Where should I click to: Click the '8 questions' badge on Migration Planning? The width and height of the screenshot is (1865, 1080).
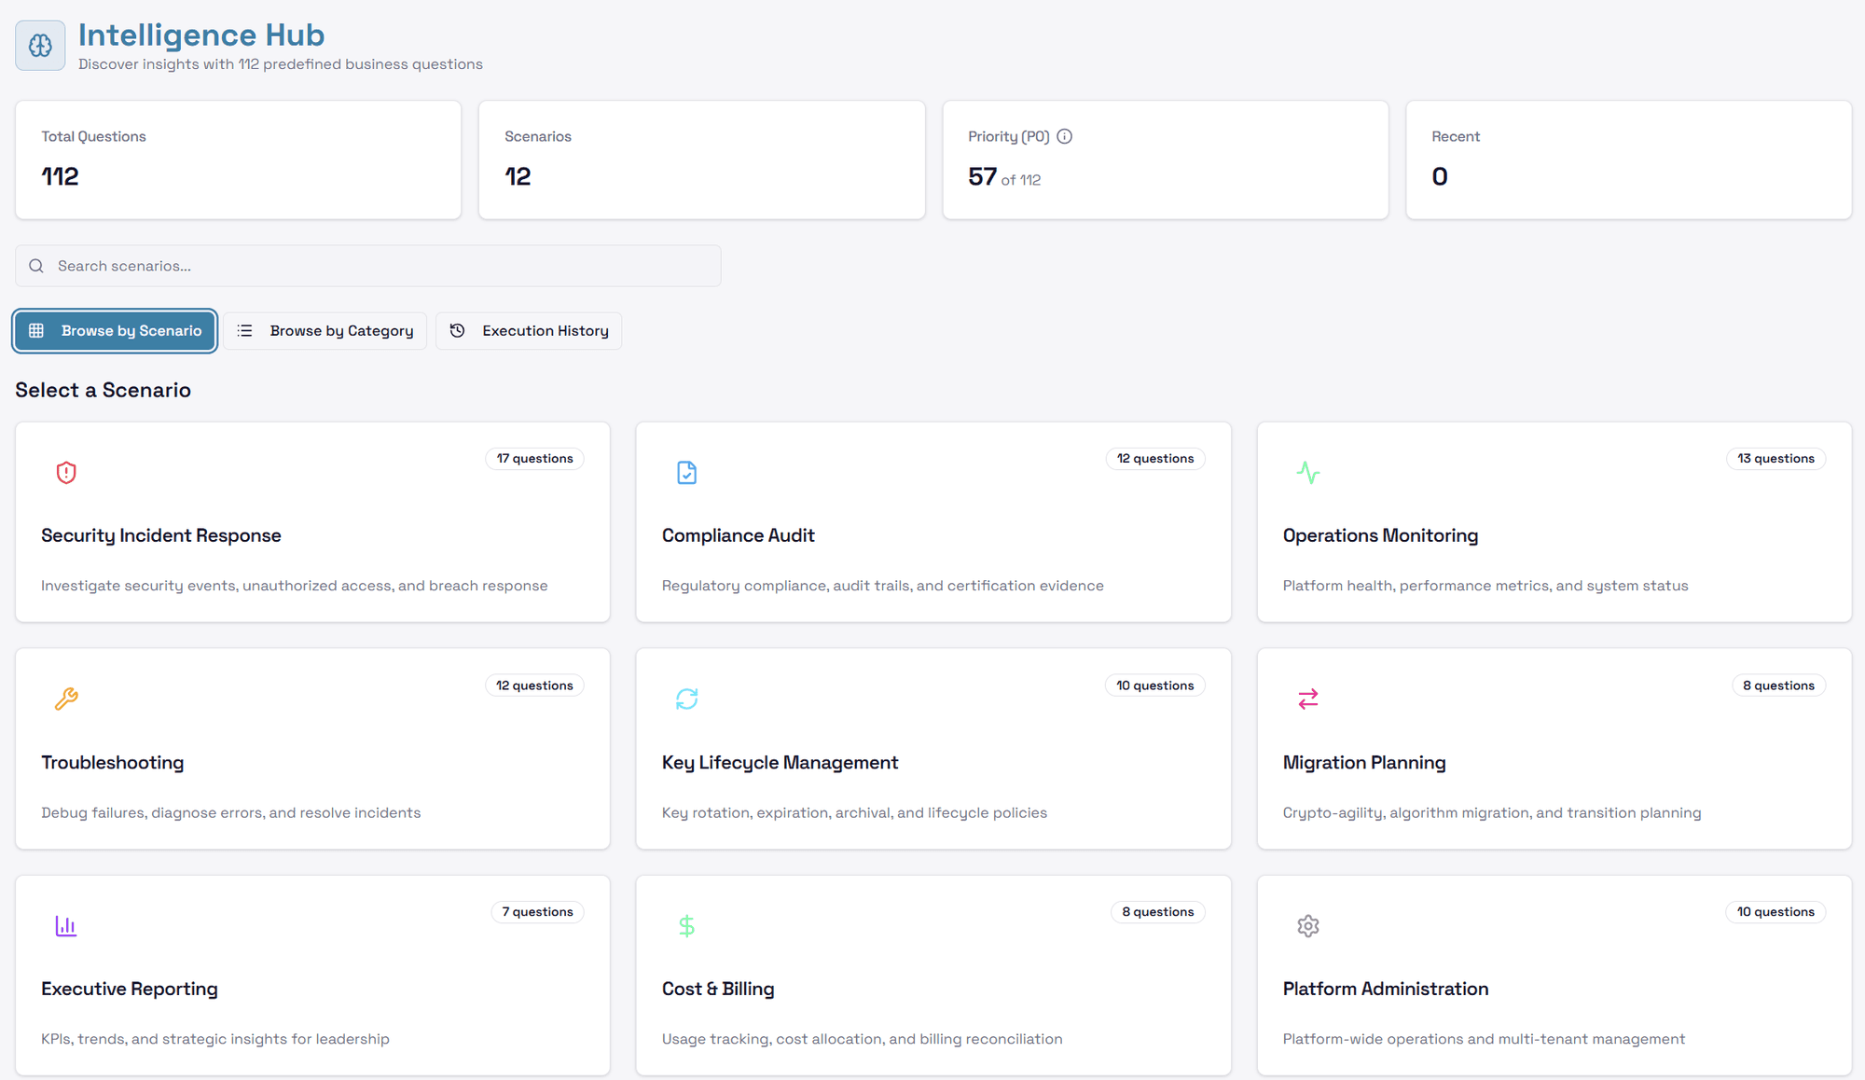1778,685
